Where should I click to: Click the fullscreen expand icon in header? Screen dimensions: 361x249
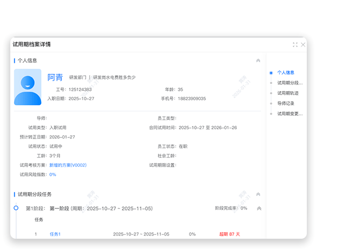295,45
